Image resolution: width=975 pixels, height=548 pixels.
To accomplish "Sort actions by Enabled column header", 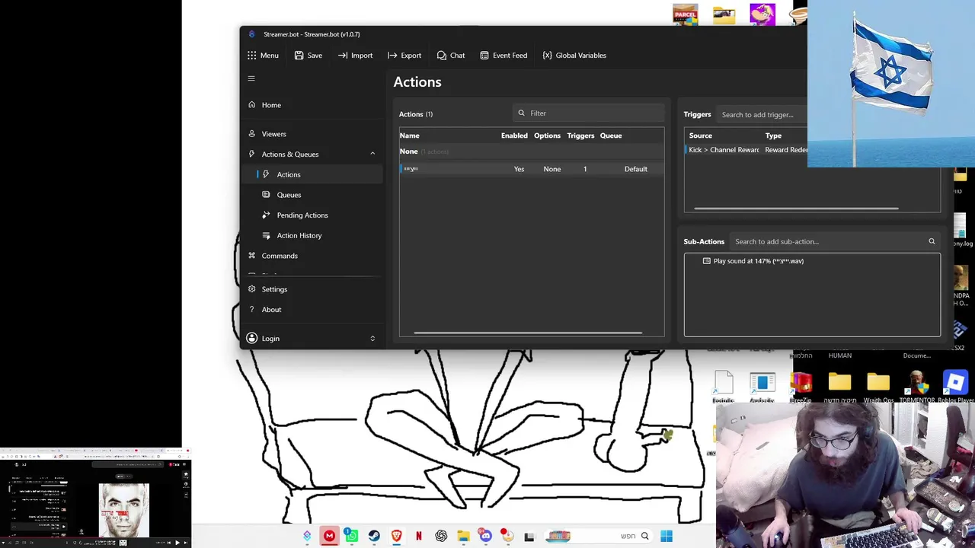I will [514, 135].
